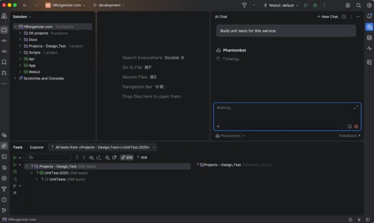374x223 pixels.
Task: Navigate back with the left arrow
Action: point(25,5)
